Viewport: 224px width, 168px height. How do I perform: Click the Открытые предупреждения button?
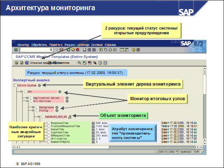38,63
